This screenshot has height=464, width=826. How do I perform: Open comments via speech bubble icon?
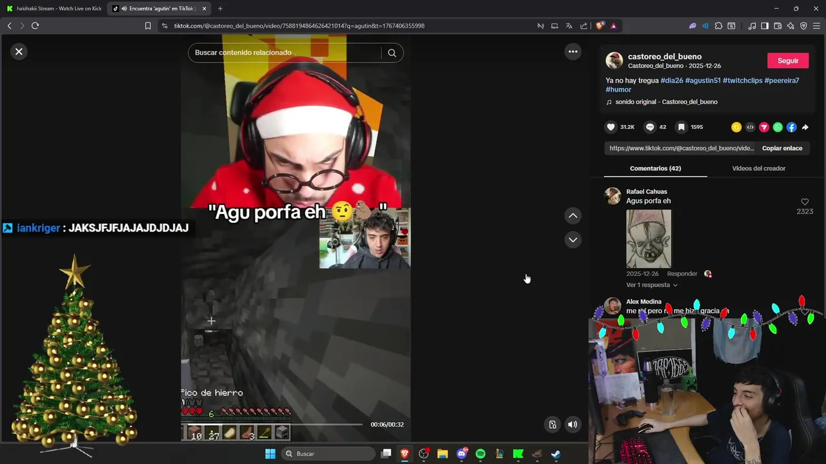coord(650,127)
